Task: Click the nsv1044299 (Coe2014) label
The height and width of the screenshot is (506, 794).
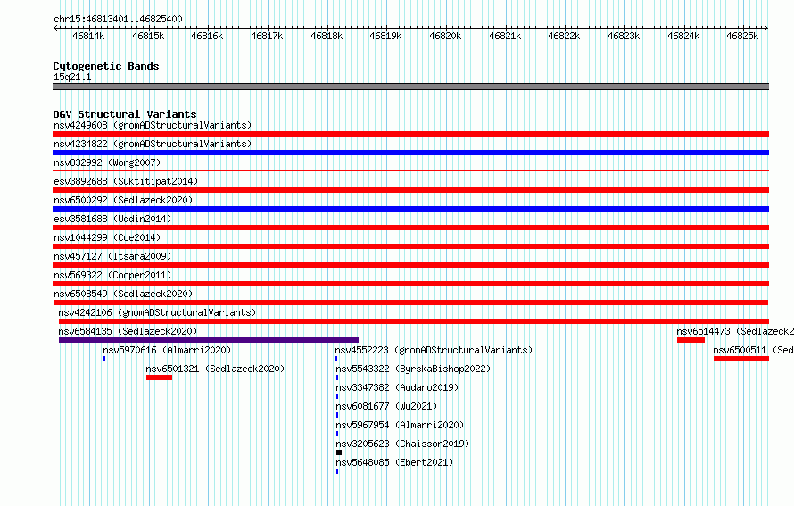Action: point(107,237)
